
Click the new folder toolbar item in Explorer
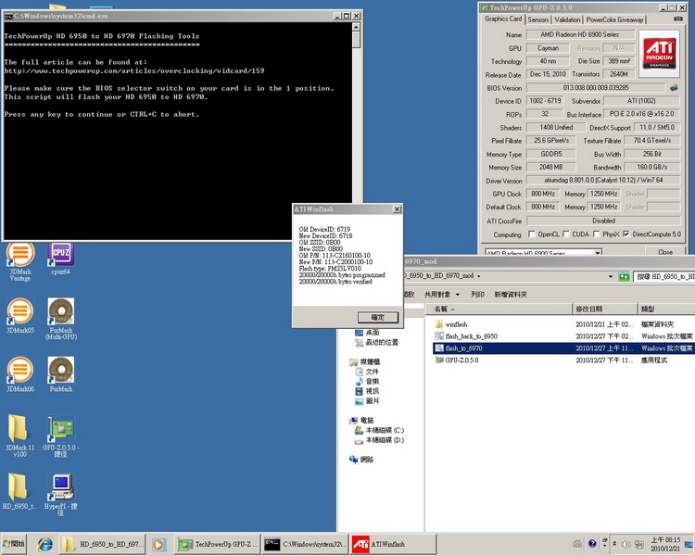click(x=511, y=295)
